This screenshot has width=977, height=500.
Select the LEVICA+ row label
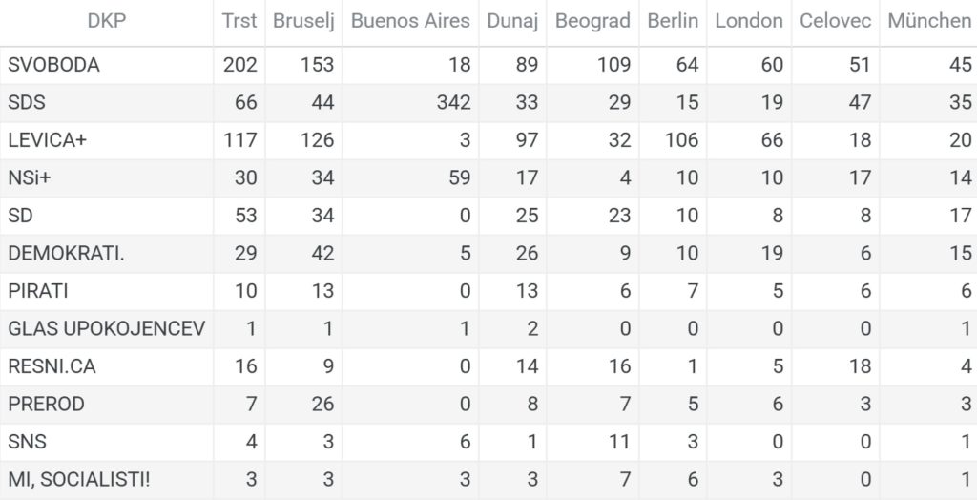click(x=48, y=140)
